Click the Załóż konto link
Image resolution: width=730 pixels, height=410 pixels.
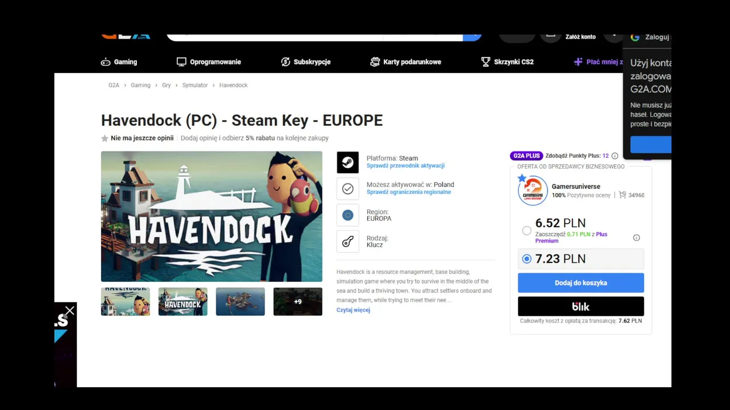[581, 37]
